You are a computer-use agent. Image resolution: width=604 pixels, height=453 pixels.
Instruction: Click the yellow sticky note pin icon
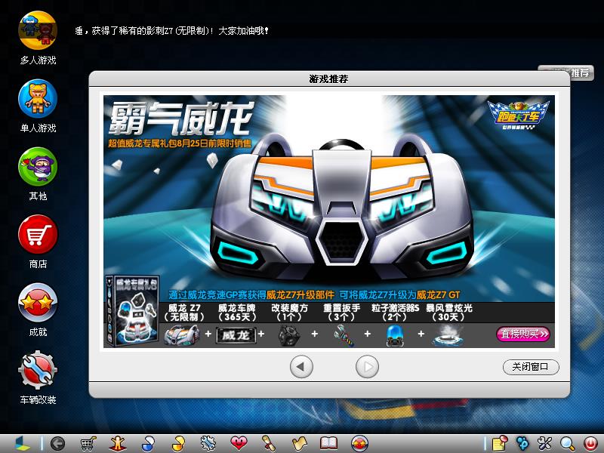(x=500, y=444)
